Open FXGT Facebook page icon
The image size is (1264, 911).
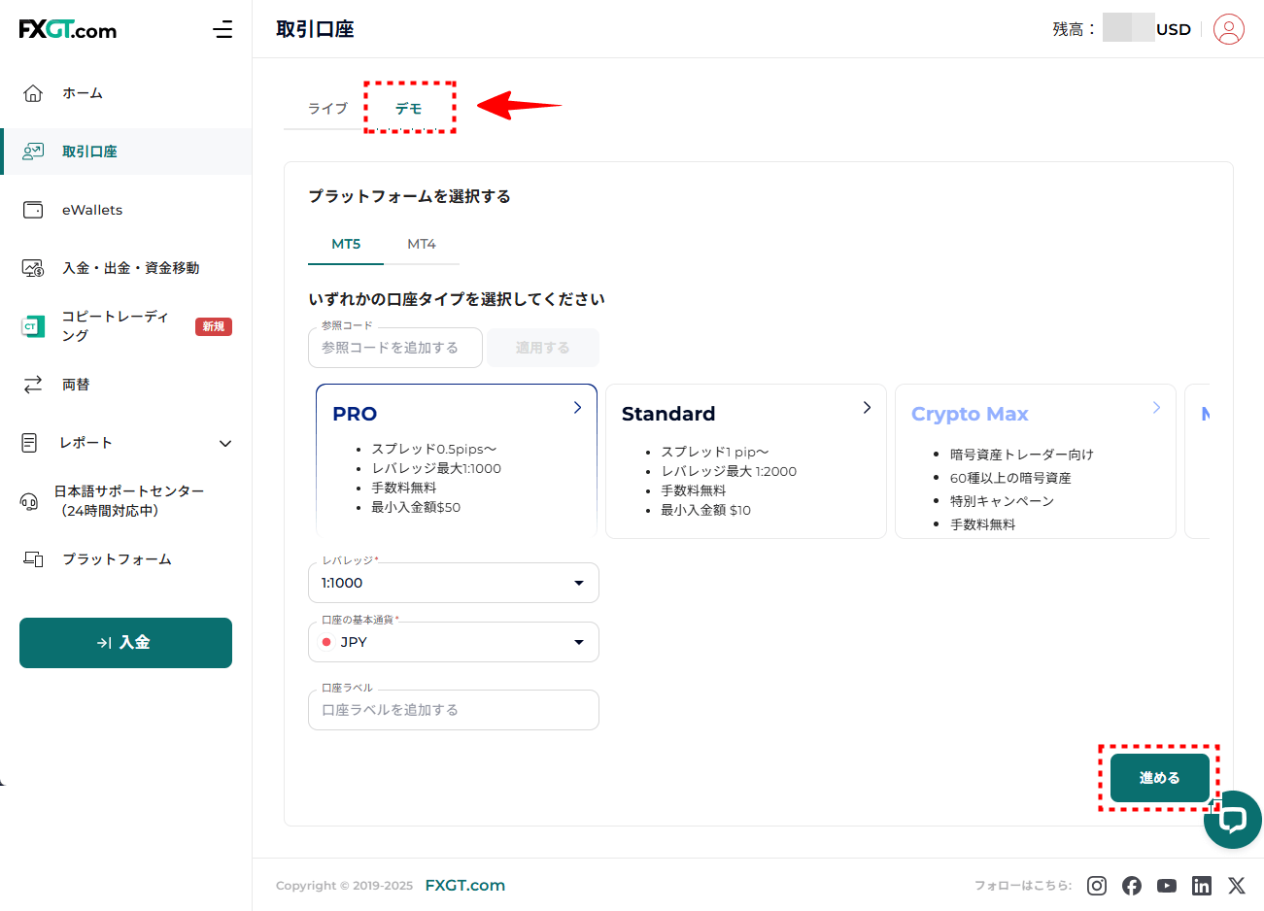(x=1132, y=885)
